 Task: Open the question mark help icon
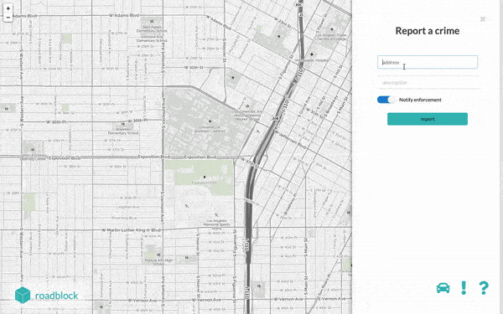coord(484,288)
